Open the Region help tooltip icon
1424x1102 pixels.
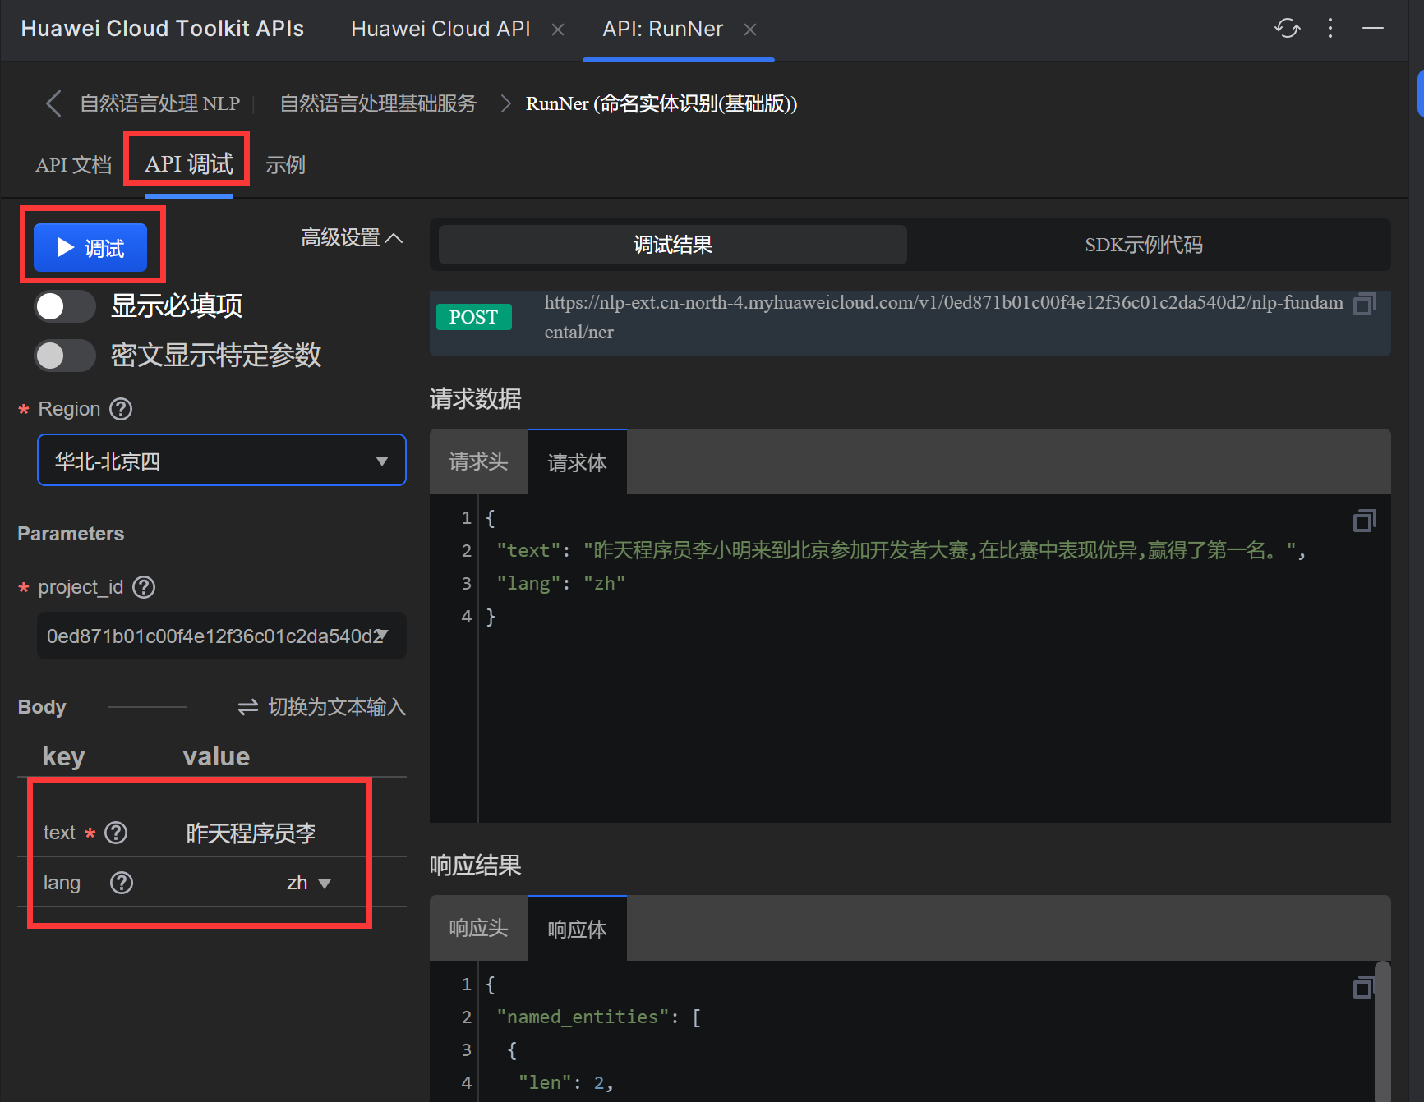(121, 409)
